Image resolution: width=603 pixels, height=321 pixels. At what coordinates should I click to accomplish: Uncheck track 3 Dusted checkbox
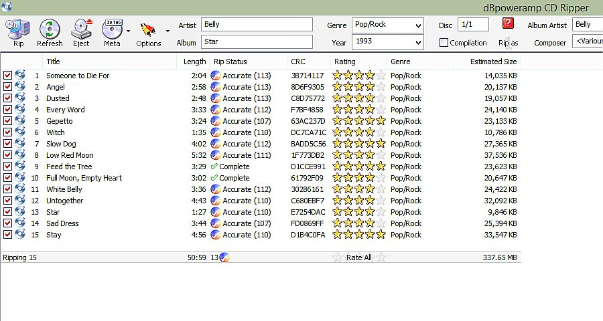(x=7, y=98)
